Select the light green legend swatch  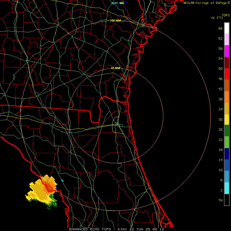[x=227, y=142]
